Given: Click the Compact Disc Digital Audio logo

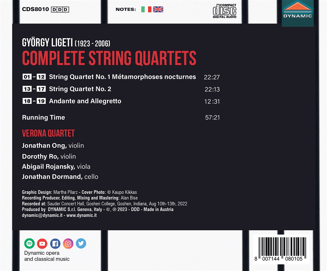Looking at the screenshot, I should coord(224,10).
